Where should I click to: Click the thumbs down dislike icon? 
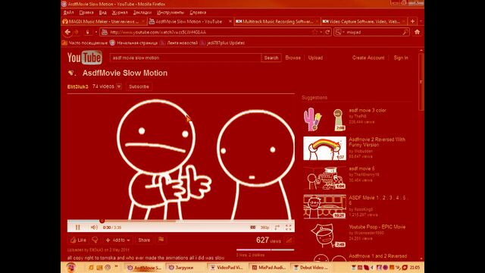tap(95, 240)
